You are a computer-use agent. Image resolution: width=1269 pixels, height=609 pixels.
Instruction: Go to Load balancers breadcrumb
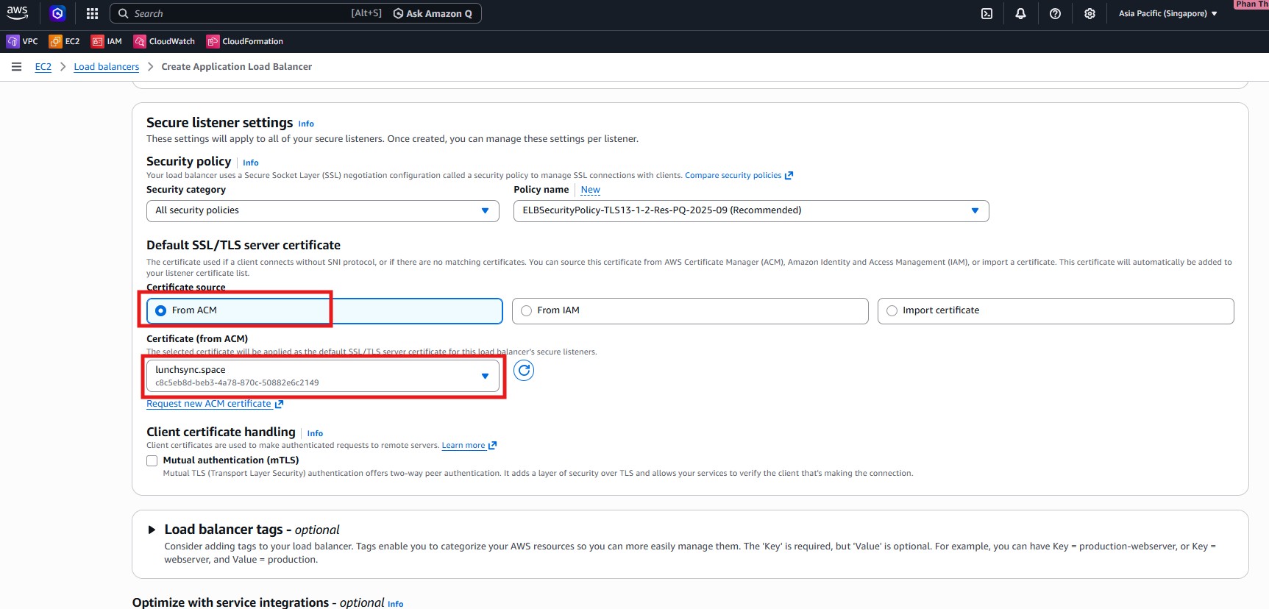(106, 67)
